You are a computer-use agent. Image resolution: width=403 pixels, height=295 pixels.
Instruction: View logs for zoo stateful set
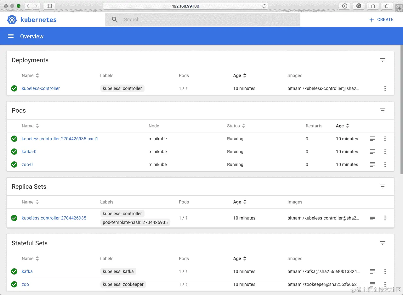click(x=372, y=284)
